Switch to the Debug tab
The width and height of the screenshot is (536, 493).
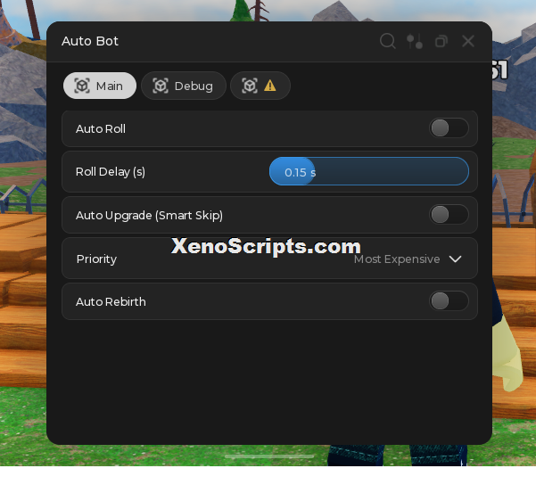[184, 86]
